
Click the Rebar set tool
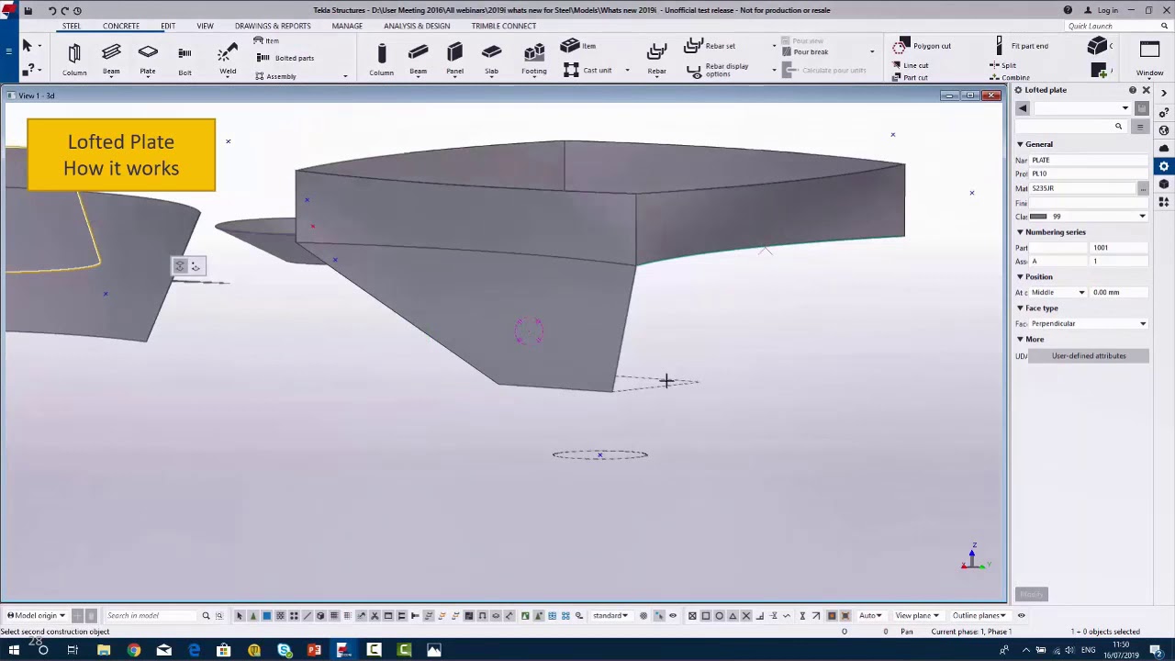[x=711, y=46]
